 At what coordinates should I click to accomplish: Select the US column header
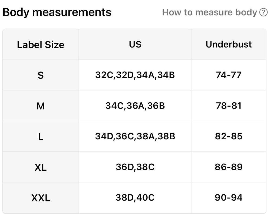point(135,44)
